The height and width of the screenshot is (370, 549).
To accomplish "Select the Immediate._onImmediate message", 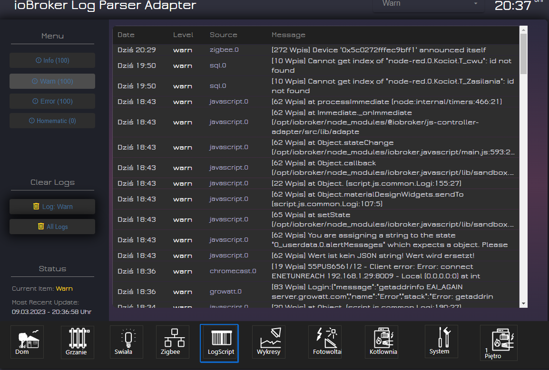I will pos(375,122).
